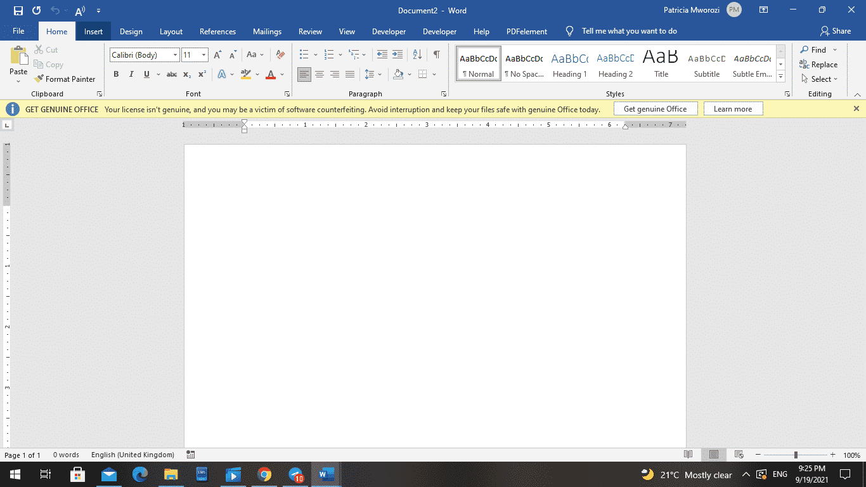
Task: Toggle Justify paragraph alignment
Action: pyautogui.click(x=350, y=74)
